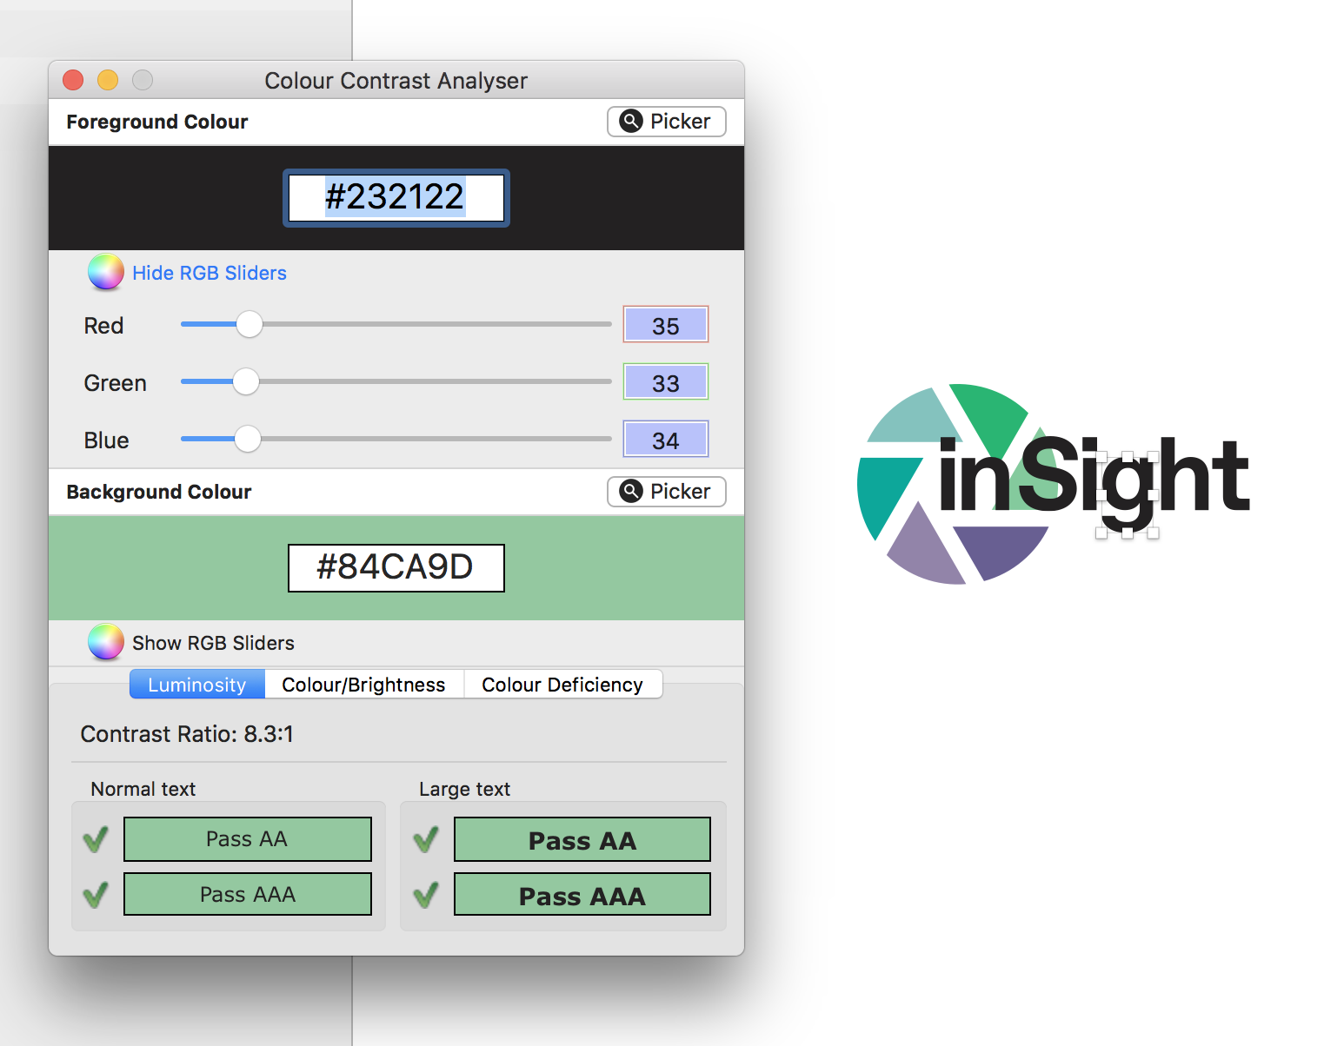The width and height of the screenshot is (1344, 1046).
Task: Click the Green slider handle
Action: [x=246, y=381]
